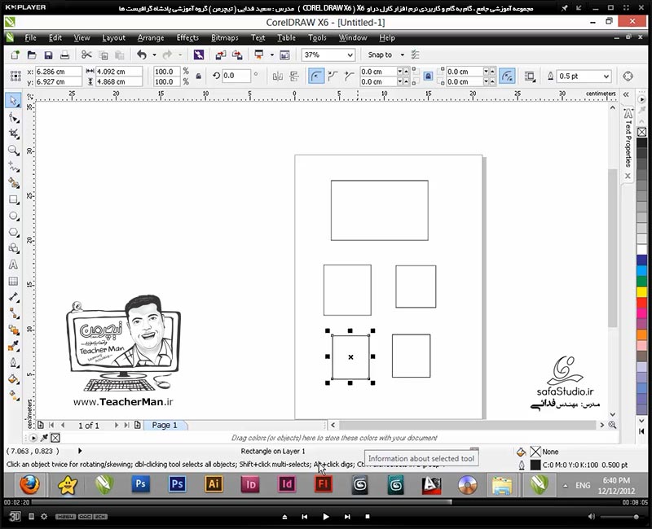Expand the Undo history arrow
The width and height of the screenshot is (652, 529).
coord(154,55)
